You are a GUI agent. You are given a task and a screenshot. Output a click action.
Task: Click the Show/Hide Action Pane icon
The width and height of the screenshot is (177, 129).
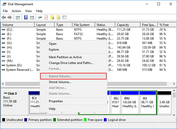32,18
